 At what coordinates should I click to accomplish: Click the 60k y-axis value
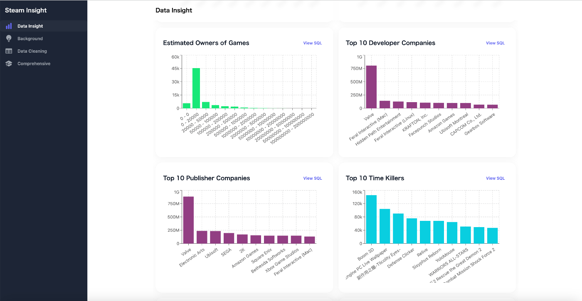point(175,57)
